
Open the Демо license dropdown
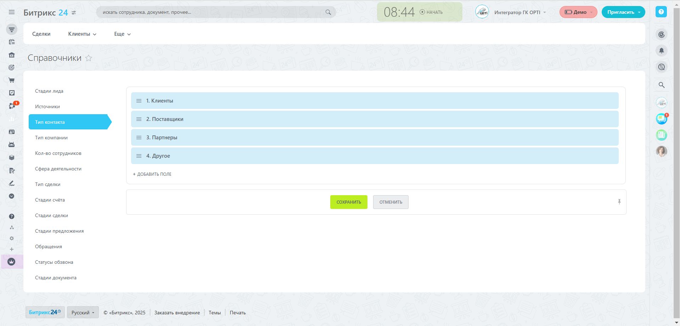pos(578,12)
